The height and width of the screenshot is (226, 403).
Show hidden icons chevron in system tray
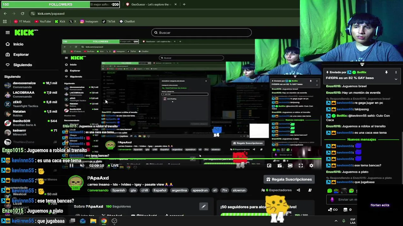[336, 221]
